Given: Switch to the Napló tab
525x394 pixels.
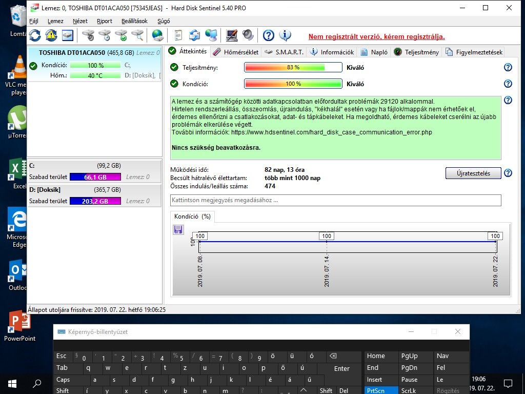Looking at the screenshot, I should click(x=374, y=52).
